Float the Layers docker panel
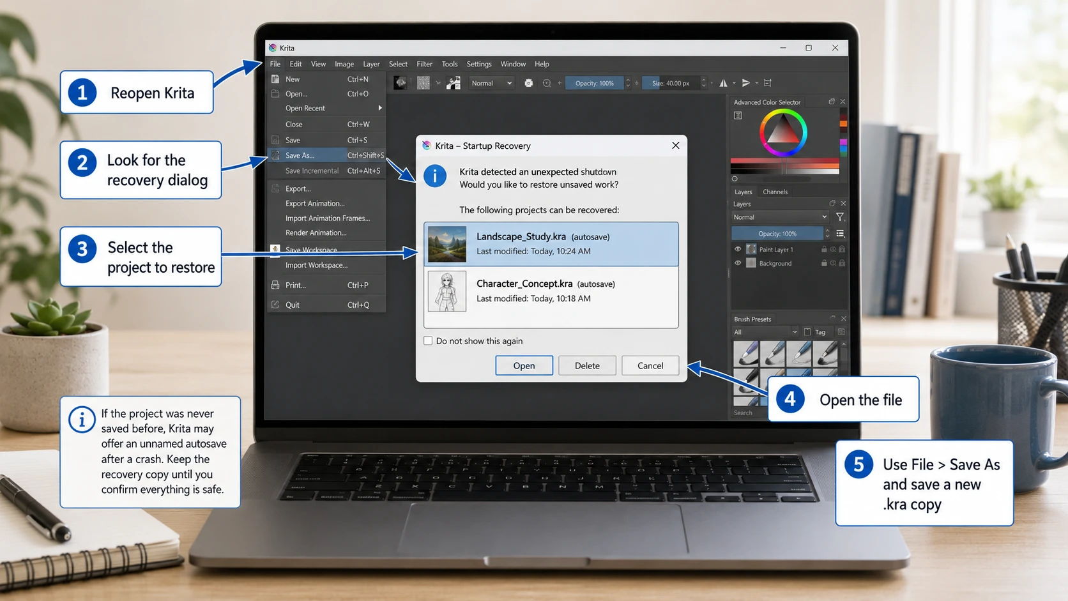 coord(832,204)
